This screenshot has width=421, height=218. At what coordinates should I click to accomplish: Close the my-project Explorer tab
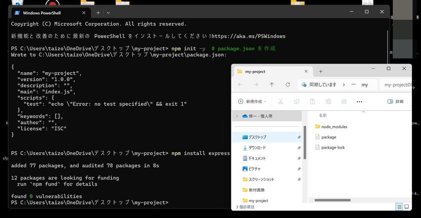tap(306, 71)
